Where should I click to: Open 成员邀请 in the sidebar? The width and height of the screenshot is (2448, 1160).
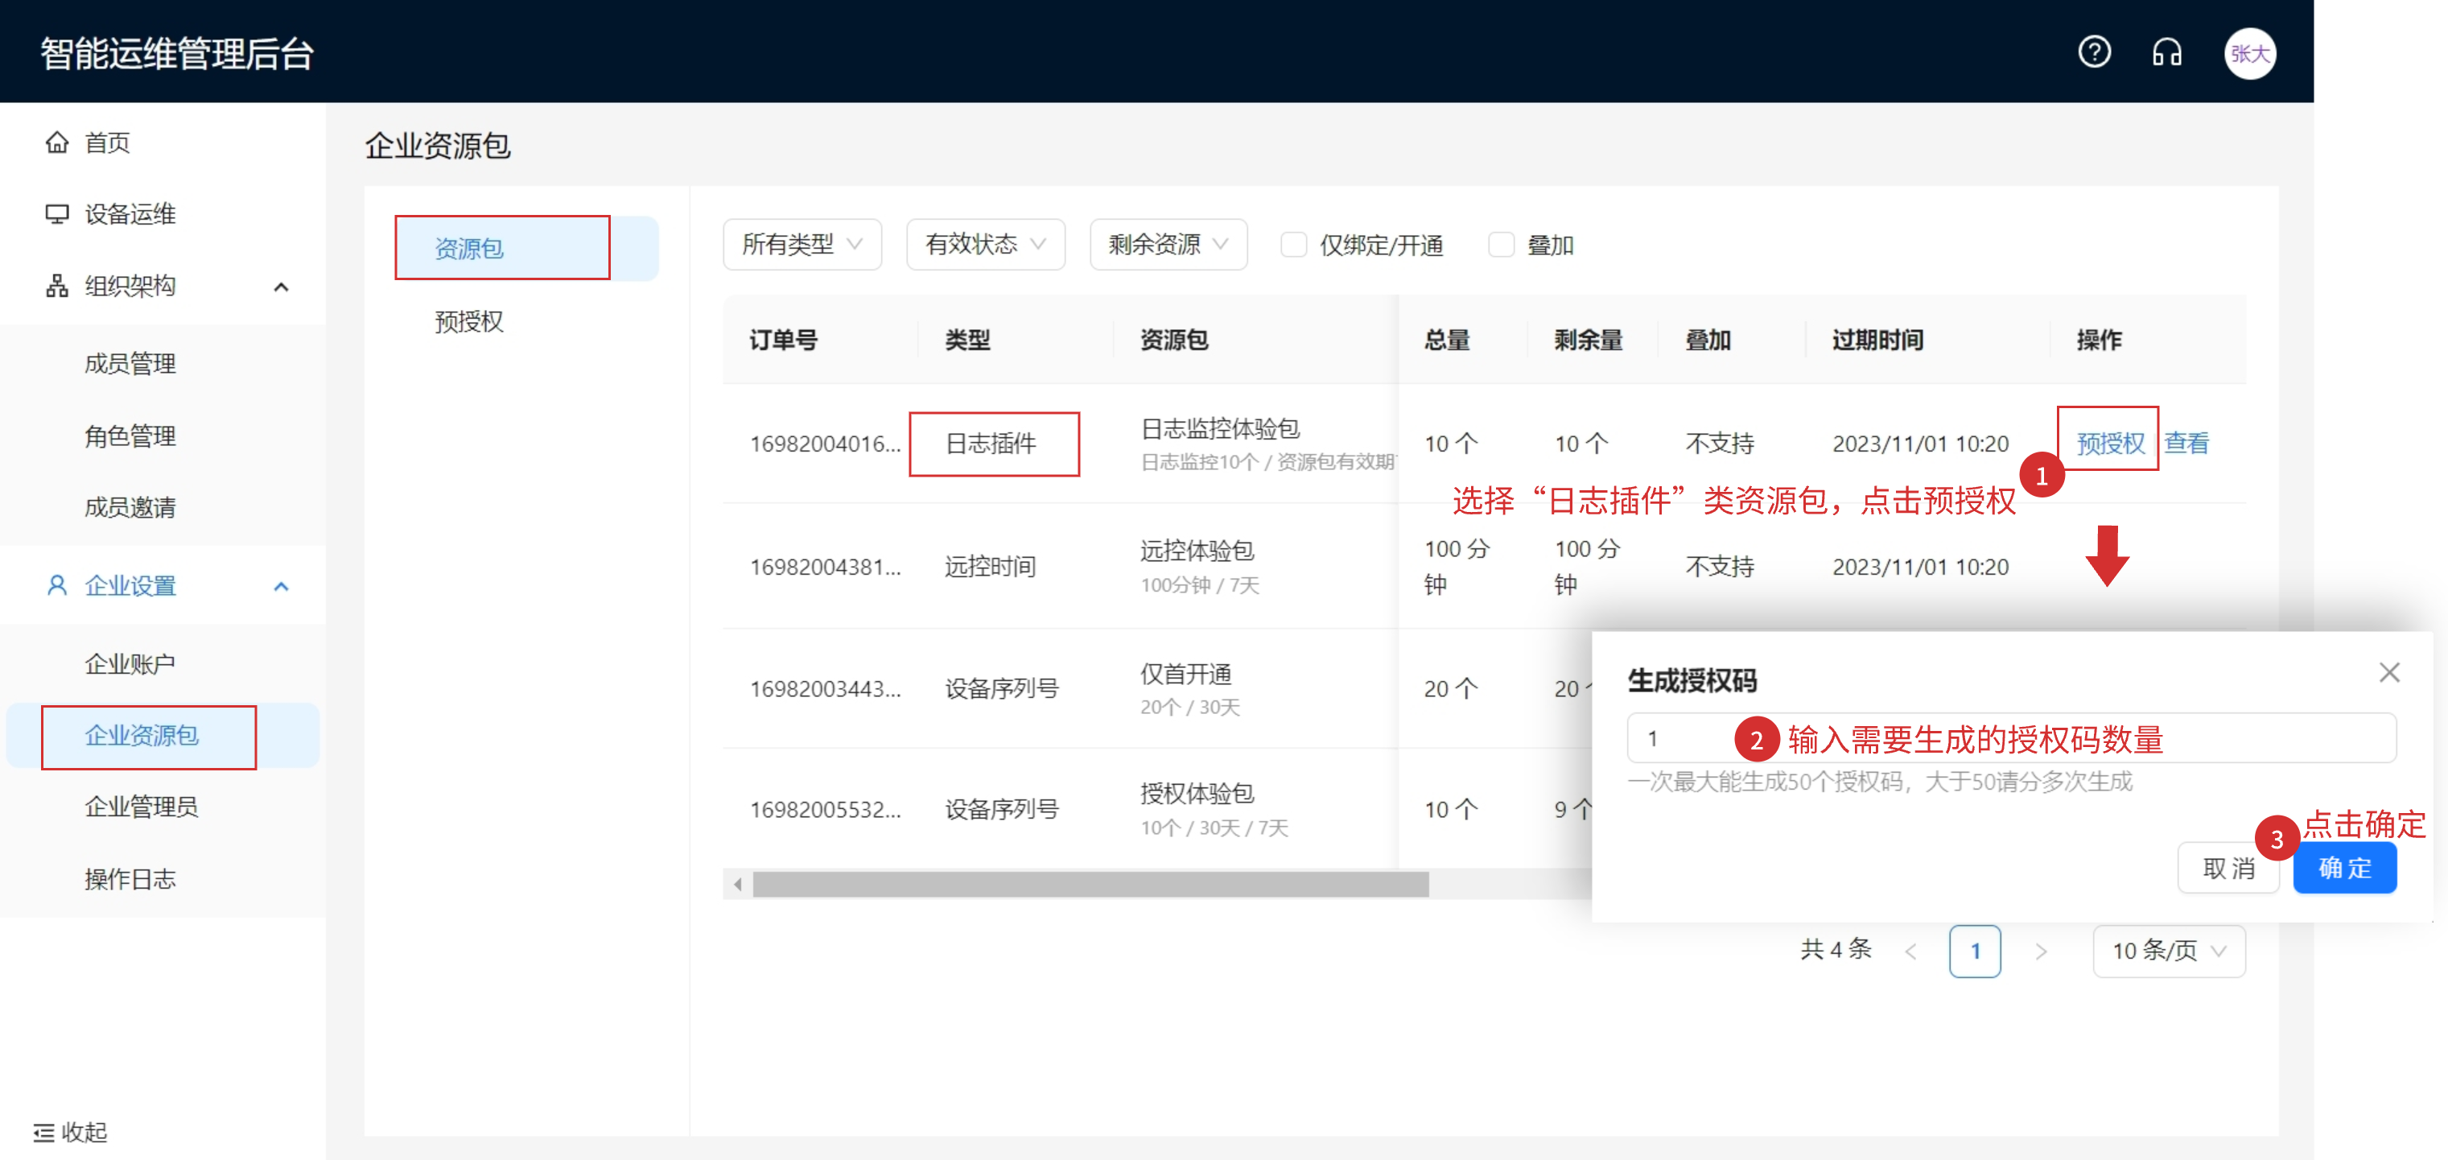coord(130,507)
